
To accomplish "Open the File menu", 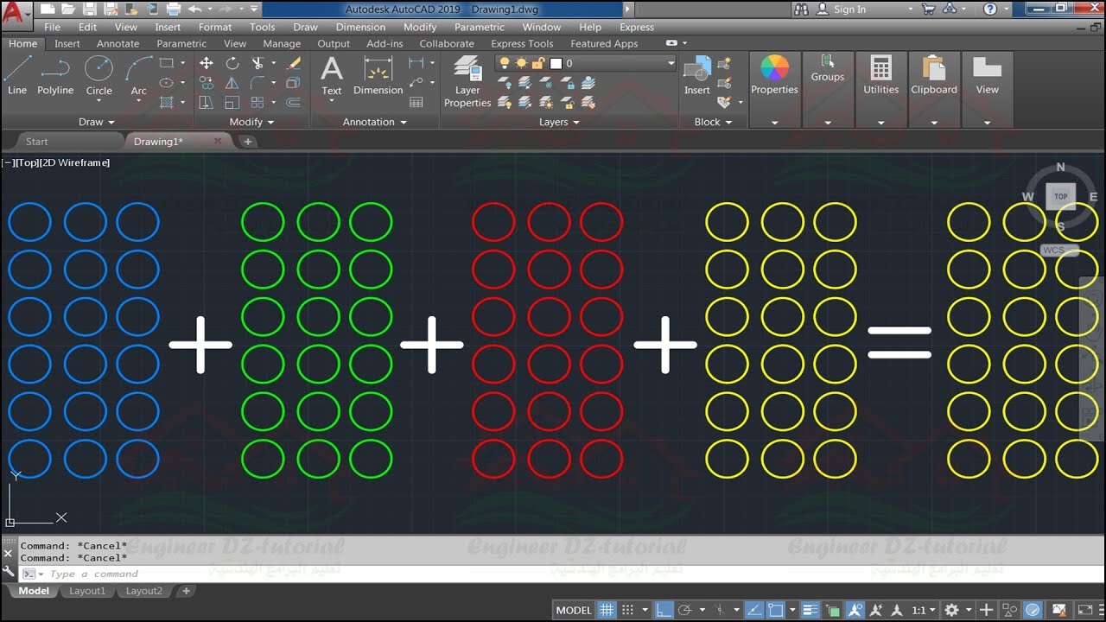I will pos(52,27).
